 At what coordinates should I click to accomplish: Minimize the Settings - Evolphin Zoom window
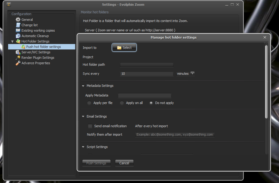[x=227, y=5]
